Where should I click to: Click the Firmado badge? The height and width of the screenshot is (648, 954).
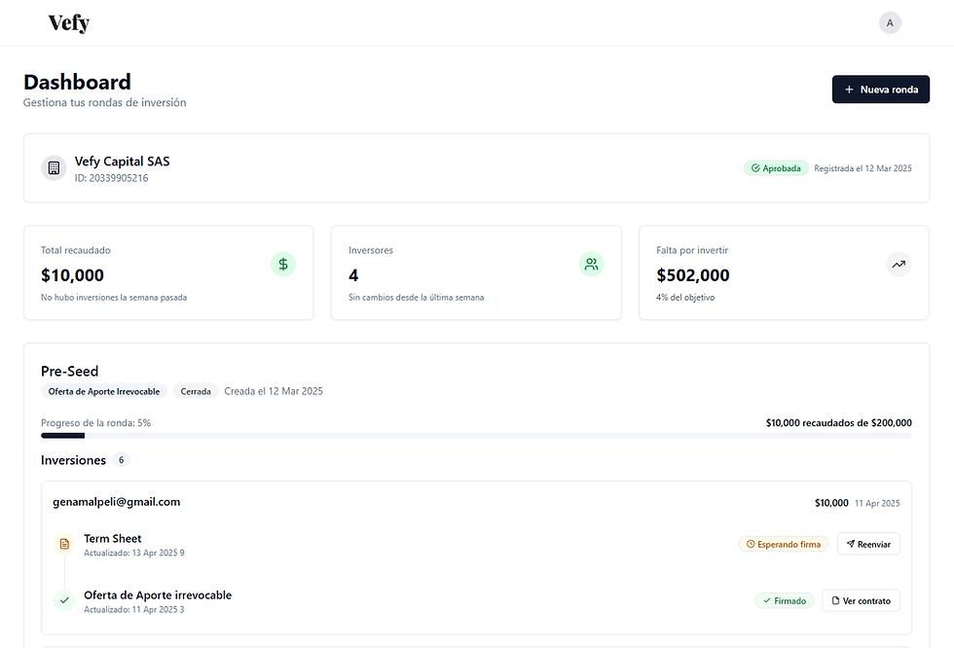click(x=785, y=600)
